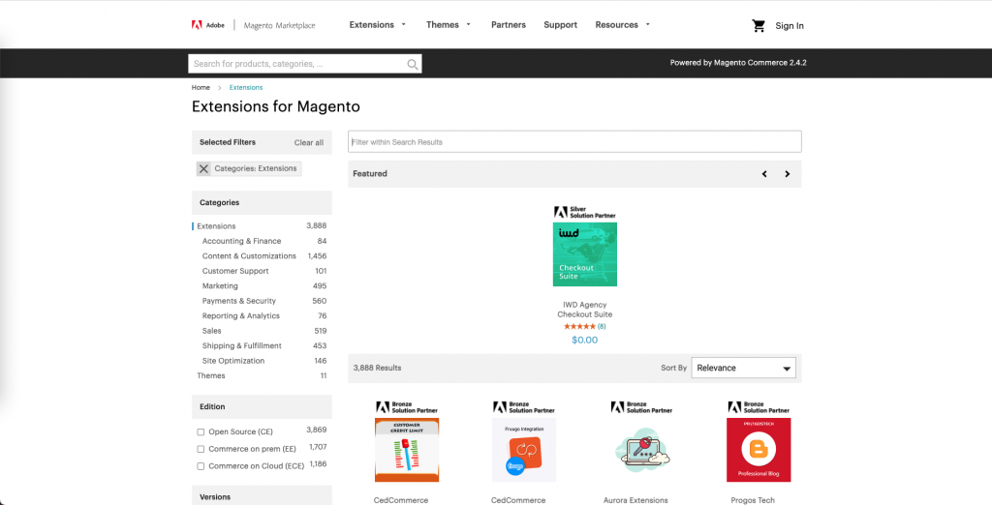Remove Categories: Extensions filter with X

203,168
